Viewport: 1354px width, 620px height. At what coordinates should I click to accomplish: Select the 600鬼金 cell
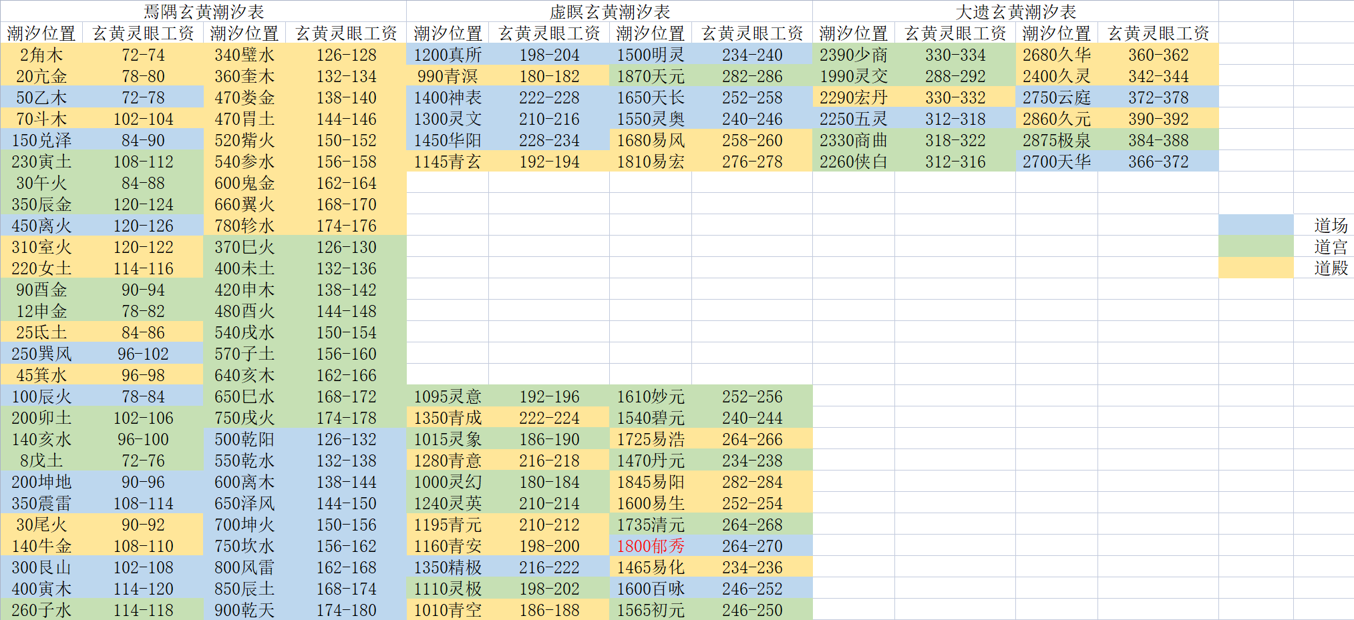(244, 182)
